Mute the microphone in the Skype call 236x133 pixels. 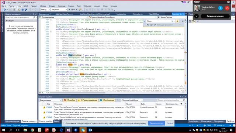pos(221,8)
